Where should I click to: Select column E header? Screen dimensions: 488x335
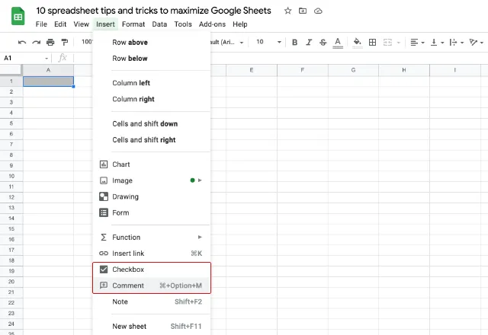click(x=252, y=70)
